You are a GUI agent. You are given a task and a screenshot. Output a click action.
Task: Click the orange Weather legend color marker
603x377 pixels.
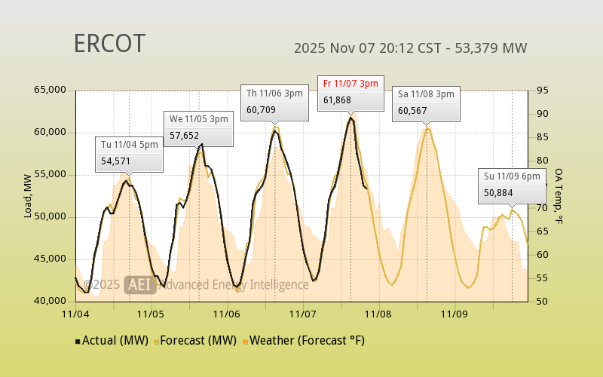(245, 342)
